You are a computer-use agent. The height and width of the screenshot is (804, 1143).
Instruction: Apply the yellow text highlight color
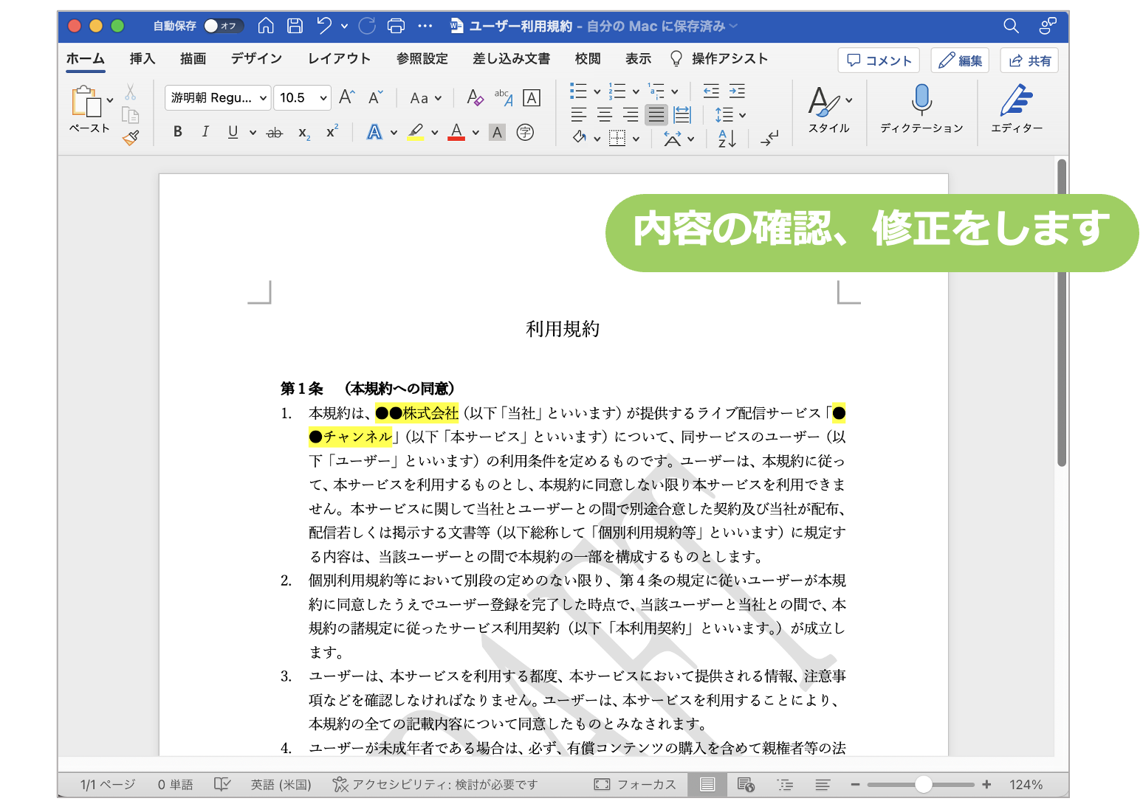pyautogui.click(x=416, y=132)
